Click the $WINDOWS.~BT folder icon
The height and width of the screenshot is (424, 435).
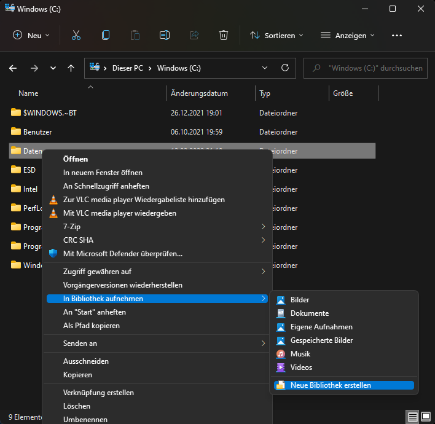point(16,112)
